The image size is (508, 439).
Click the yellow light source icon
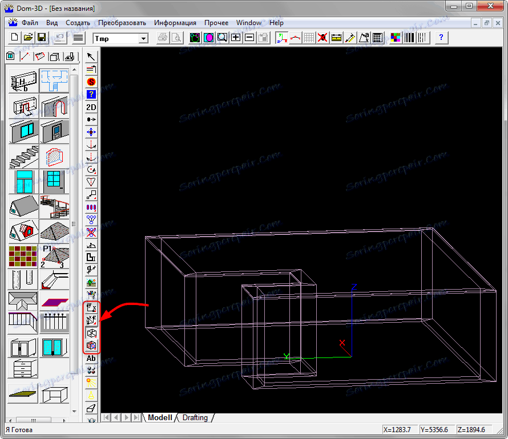[x=91, y=383]
